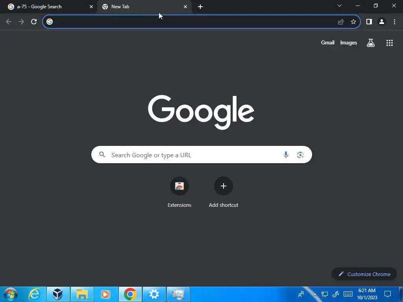Share this page via the share icon

pos(341,22)
